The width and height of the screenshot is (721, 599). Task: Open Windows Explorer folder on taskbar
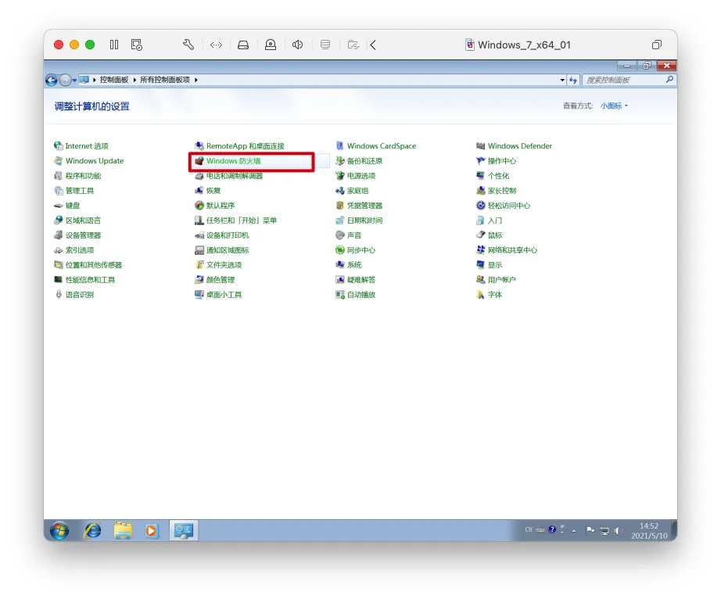(122, 531)
